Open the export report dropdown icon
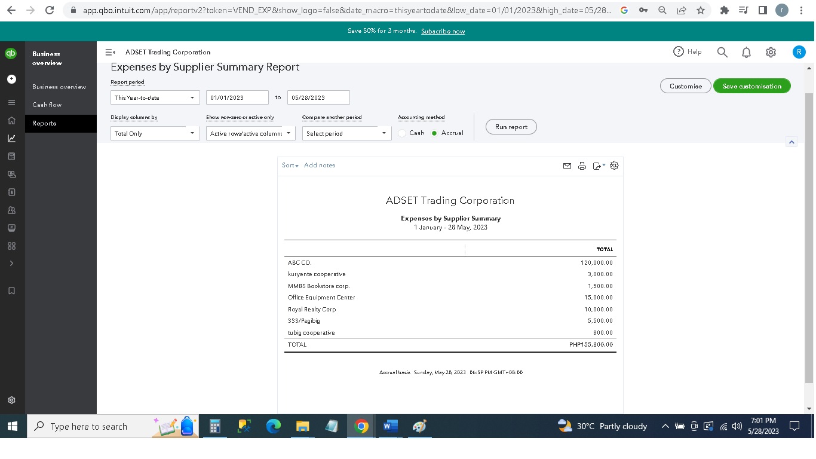 click(x=599, y=166)
